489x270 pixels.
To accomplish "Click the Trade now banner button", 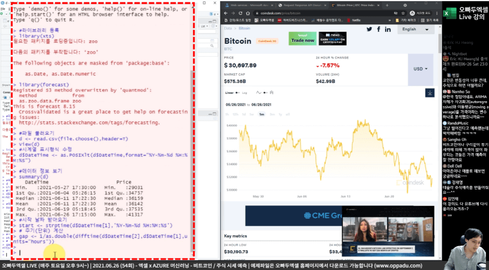I will click(304, 41).
